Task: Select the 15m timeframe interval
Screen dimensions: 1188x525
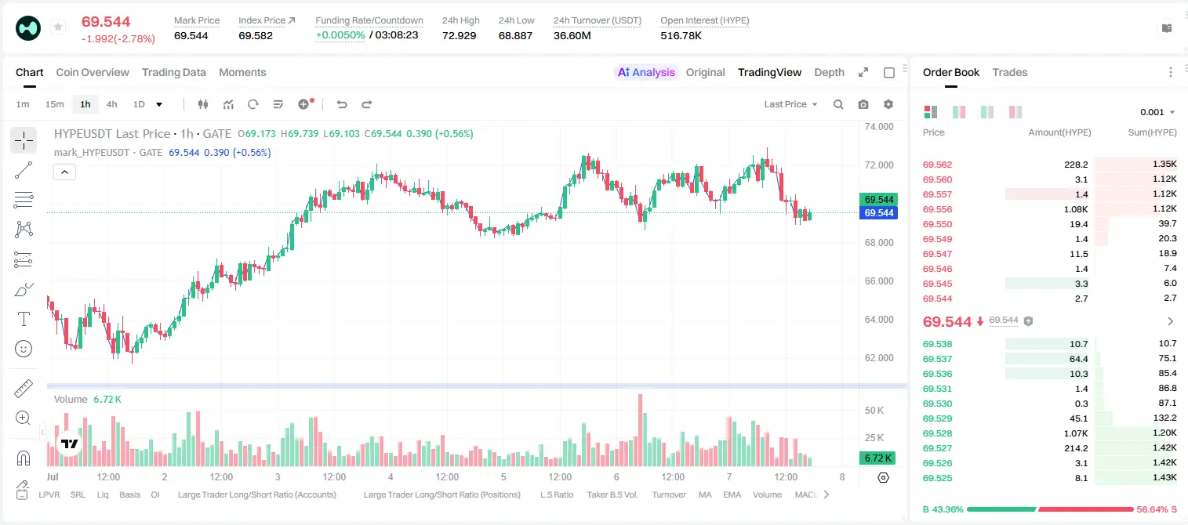Action: pos(54,104)
